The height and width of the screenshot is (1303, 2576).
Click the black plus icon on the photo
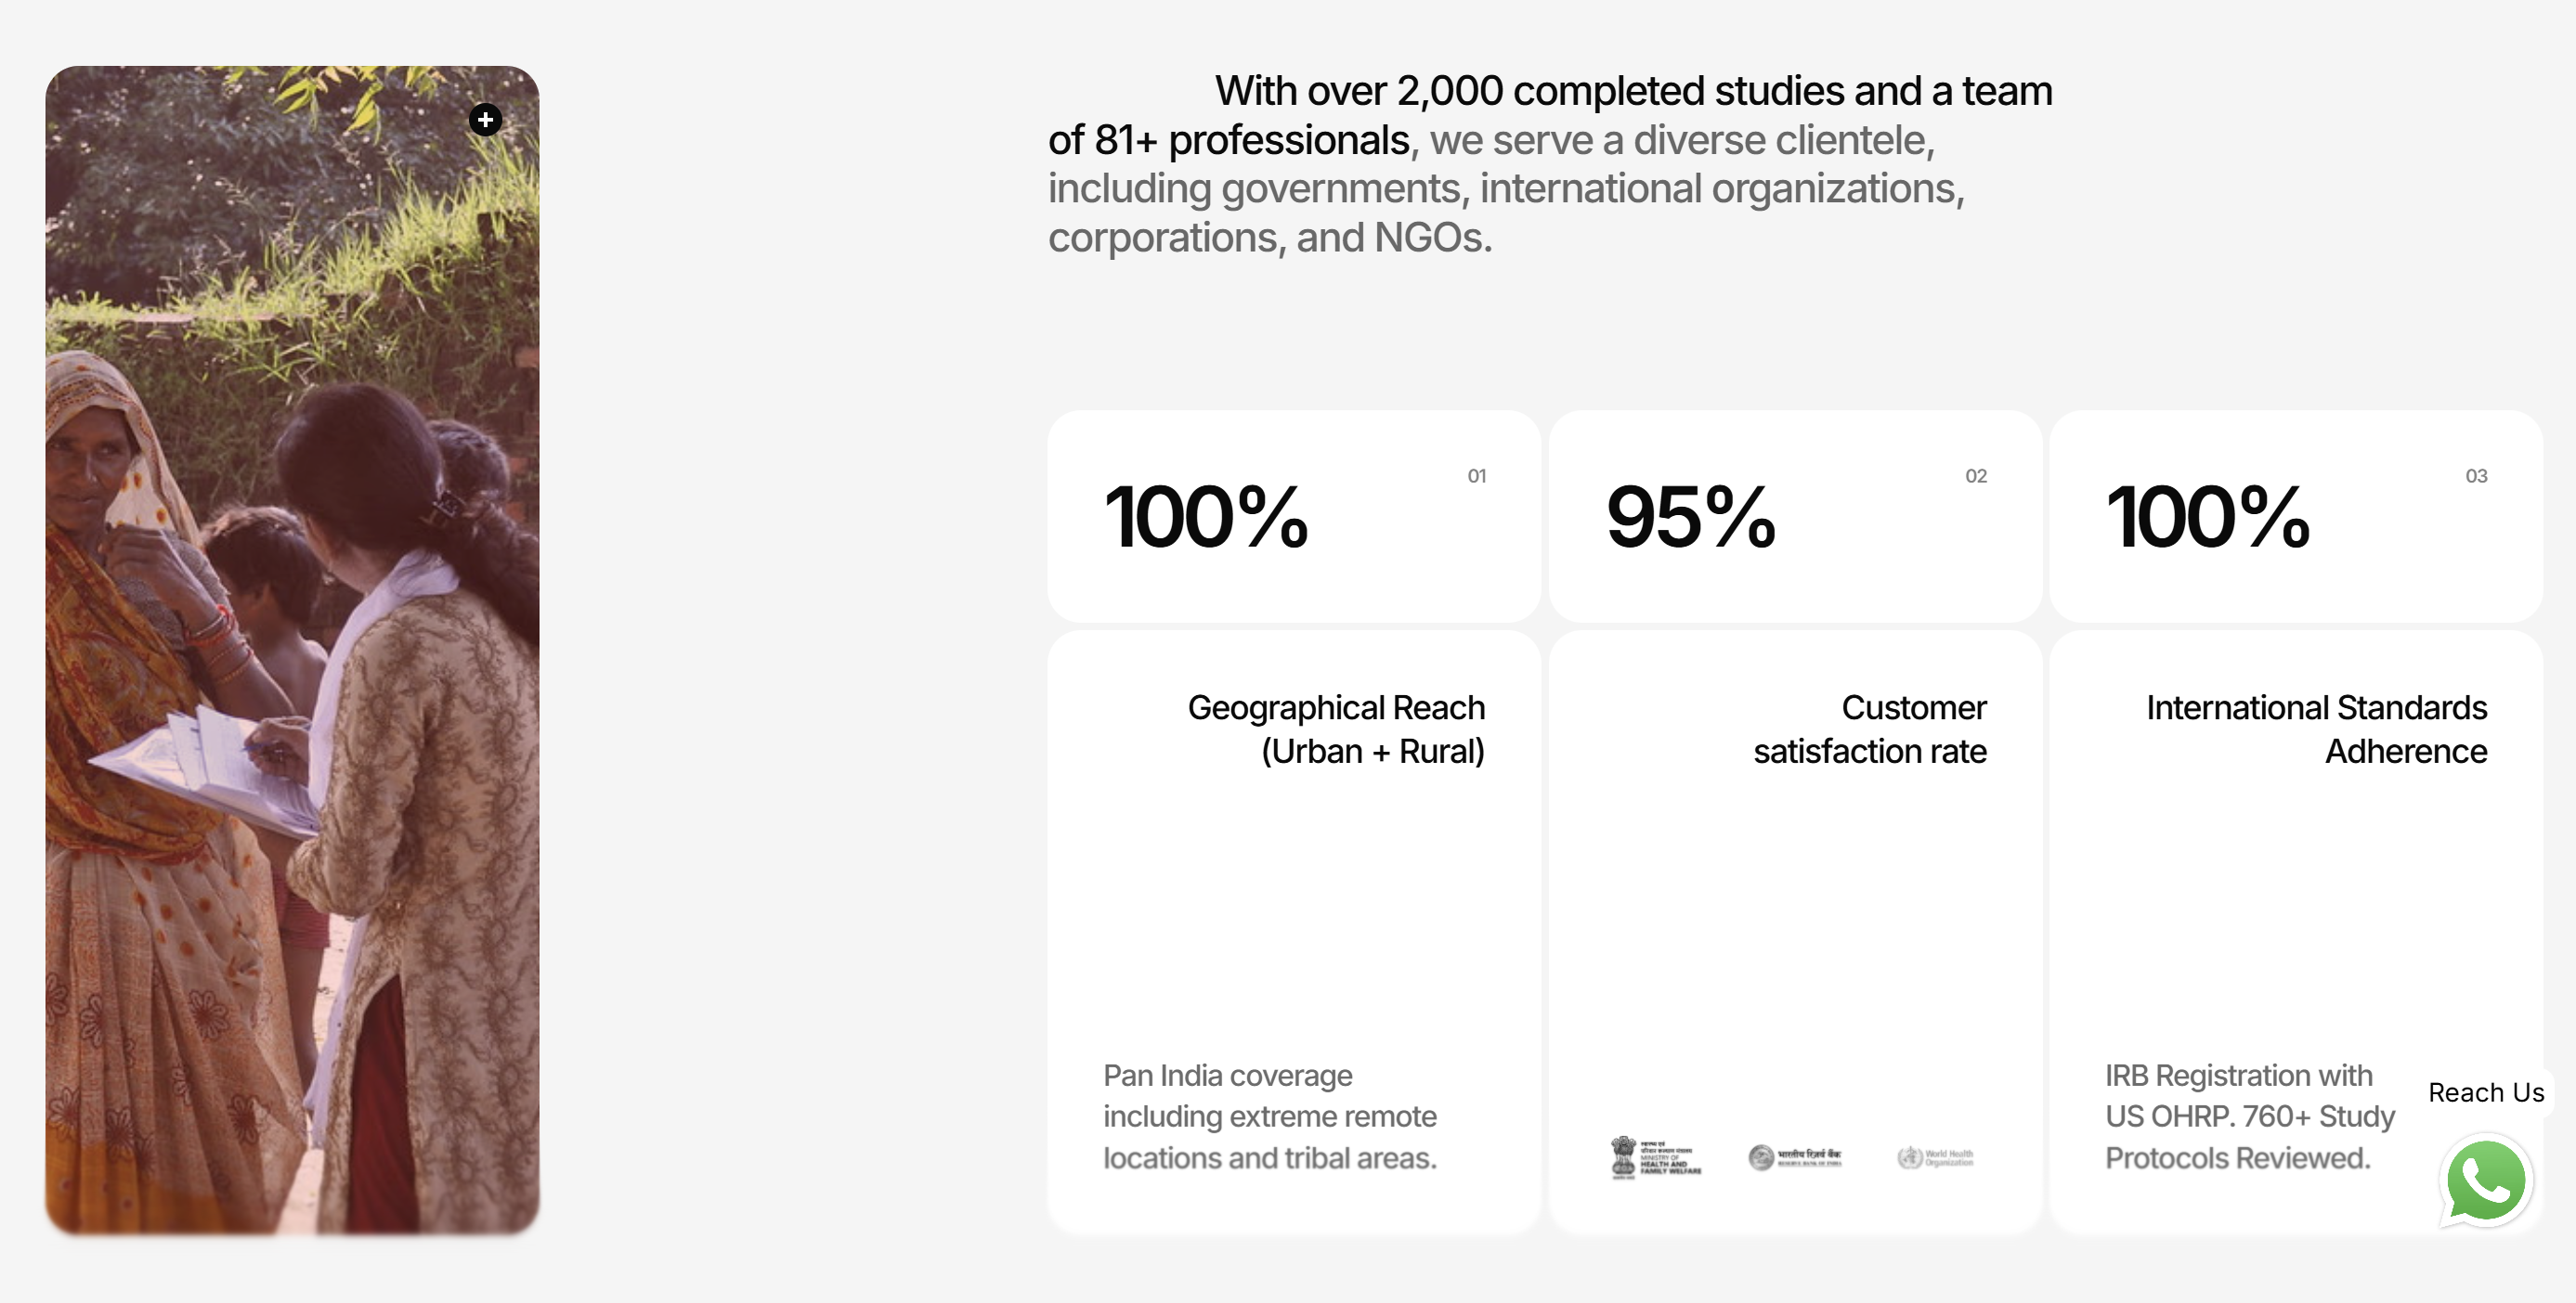(x=485, y=120)
